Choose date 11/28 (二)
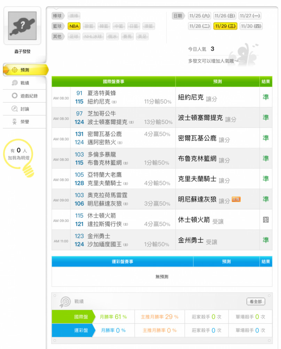The image size is (281, 349). [200, 26]
